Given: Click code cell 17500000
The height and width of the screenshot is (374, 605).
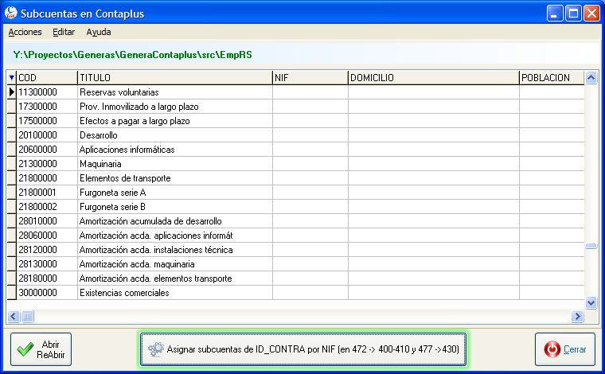Looking at the screenshot, I should (x=47, y=121).
